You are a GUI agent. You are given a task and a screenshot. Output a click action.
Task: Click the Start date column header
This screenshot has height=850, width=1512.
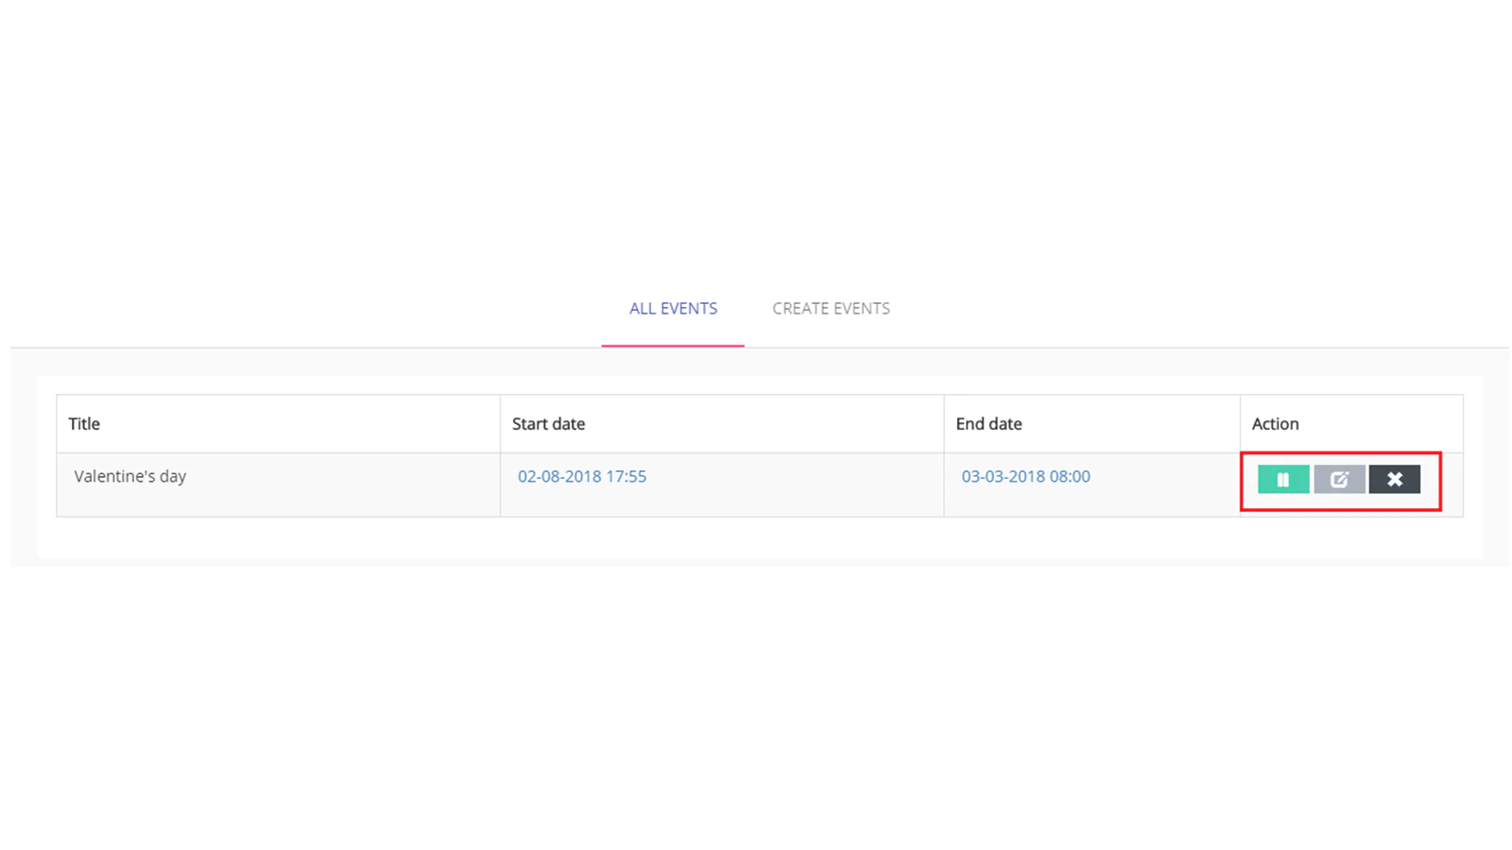[x=548, y=424]
